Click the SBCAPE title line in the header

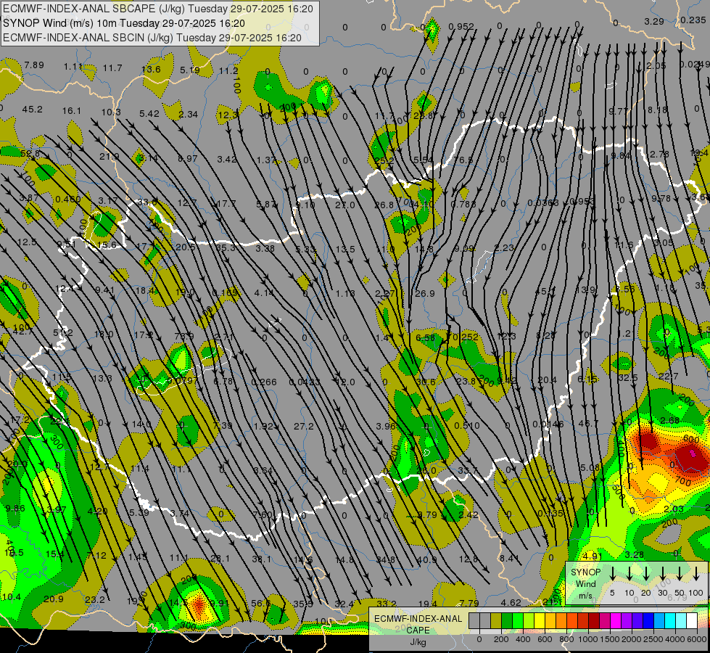tap(158, 9)
